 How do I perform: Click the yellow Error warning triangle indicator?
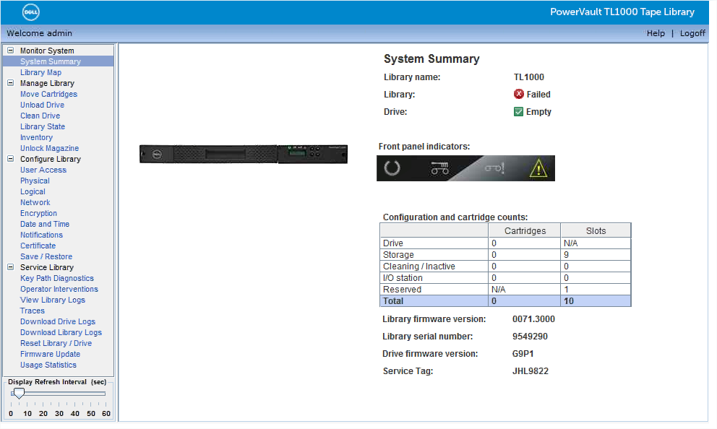(539, 168)
